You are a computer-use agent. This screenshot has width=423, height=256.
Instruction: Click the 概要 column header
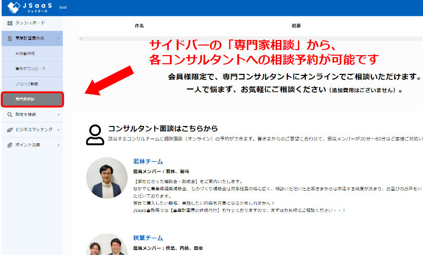(x=296, y=26)
